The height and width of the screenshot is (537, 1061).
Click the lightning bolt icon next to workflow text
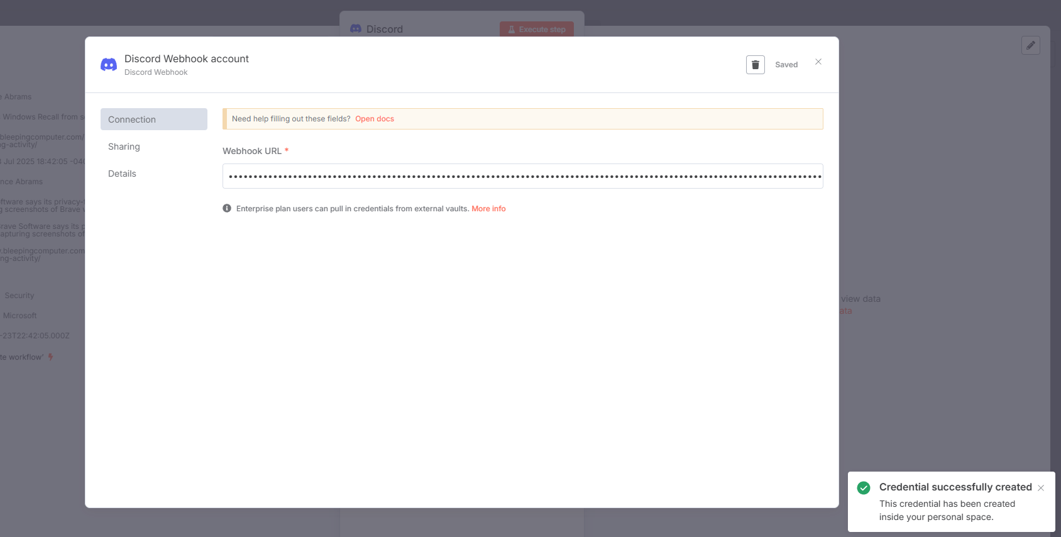pos(50,357)
